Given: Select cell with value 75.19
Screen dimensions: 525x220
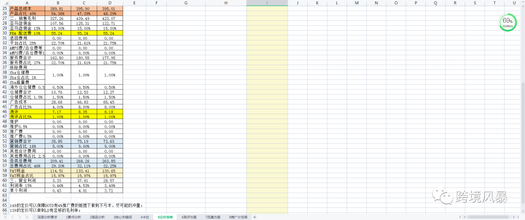Looking at the screenshot, I should (x=84, y=141).
